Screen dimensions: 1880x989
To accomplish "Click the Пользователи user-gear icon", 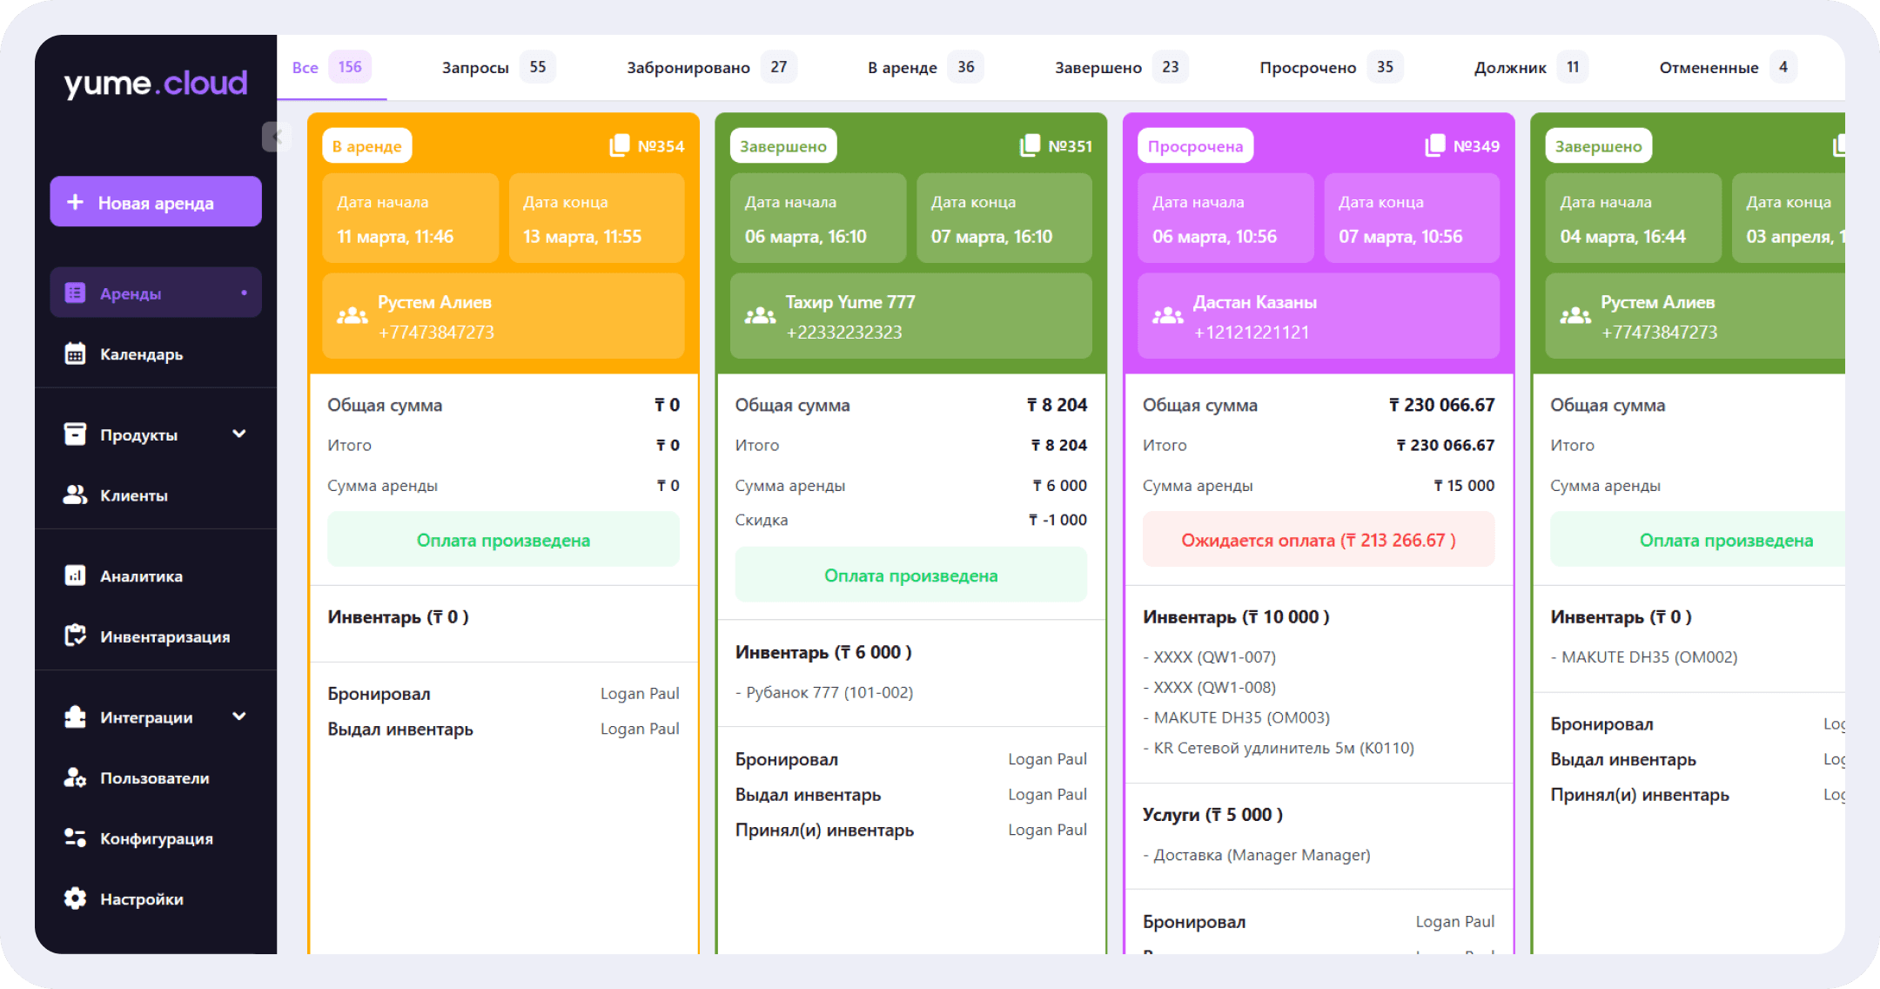I will click(x=75, y=777).
